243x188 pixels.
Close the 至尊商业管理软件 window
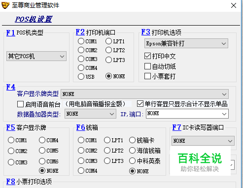234,5
